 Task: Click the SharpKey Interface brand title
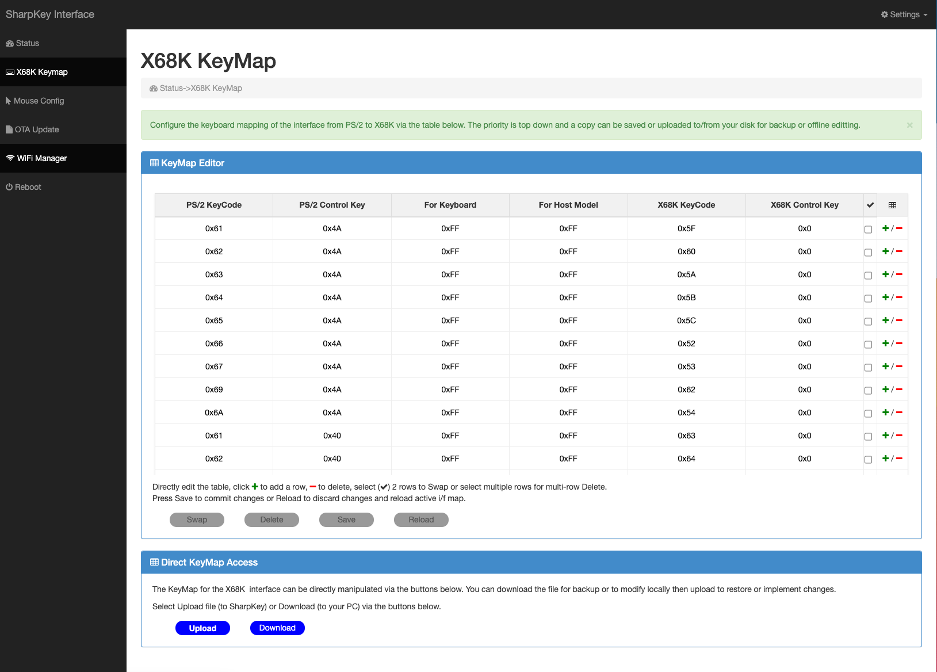tap(50, 14)
